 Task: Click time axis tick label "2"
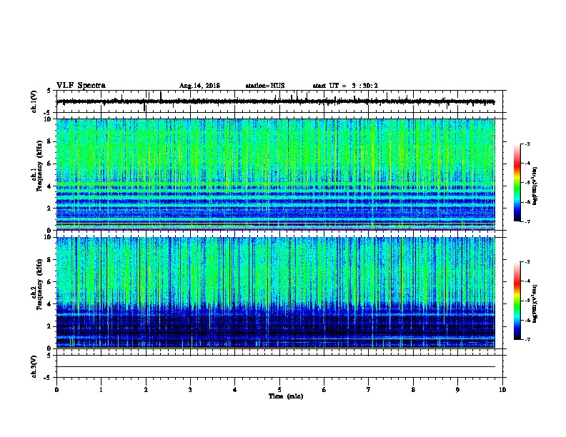click(x=146, y=390)
